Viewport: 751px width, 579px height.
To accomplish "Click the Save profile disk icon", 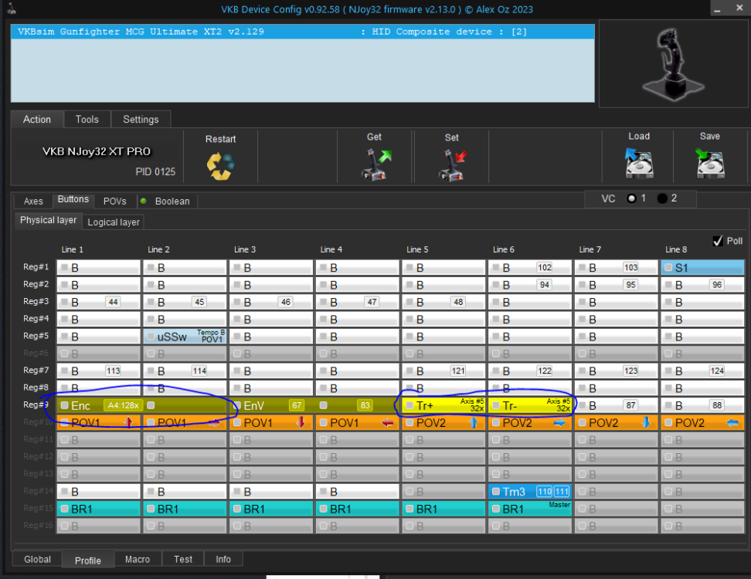I will pos(709,164).
